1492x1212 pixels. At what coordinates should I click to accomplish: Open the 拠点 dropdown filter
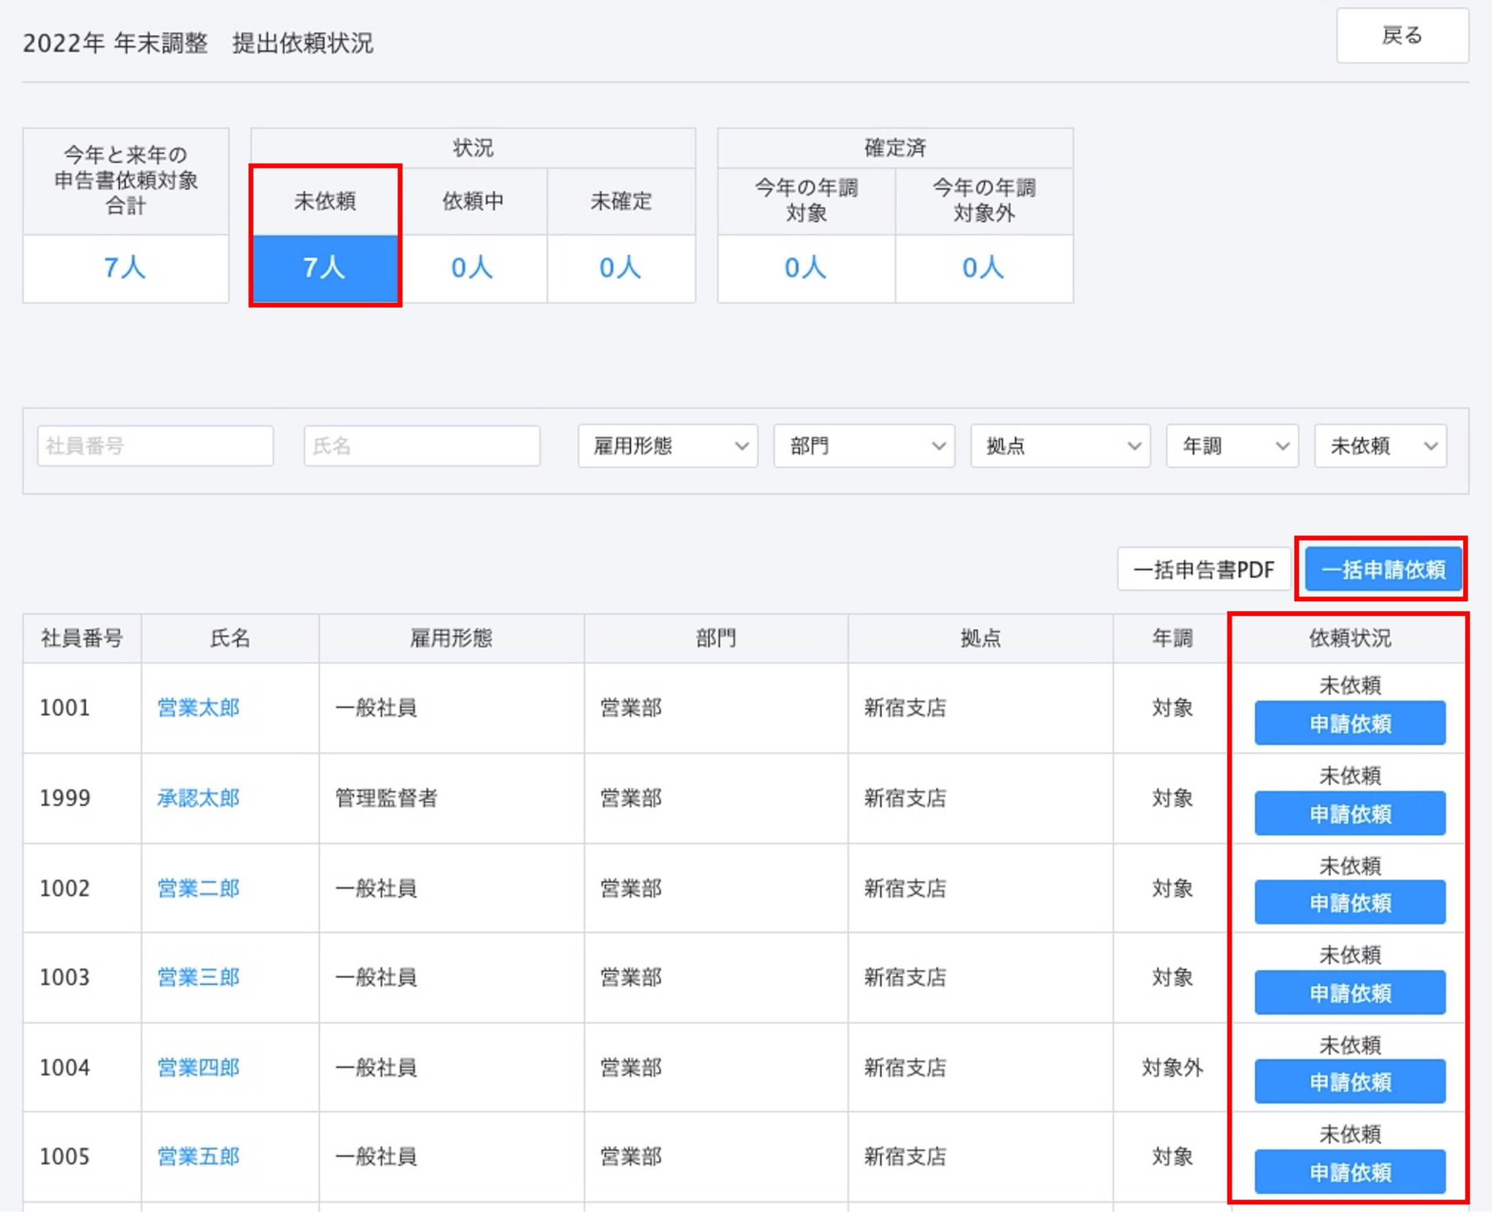click(1060, 445)
